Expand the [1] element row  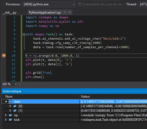[10, 111]
